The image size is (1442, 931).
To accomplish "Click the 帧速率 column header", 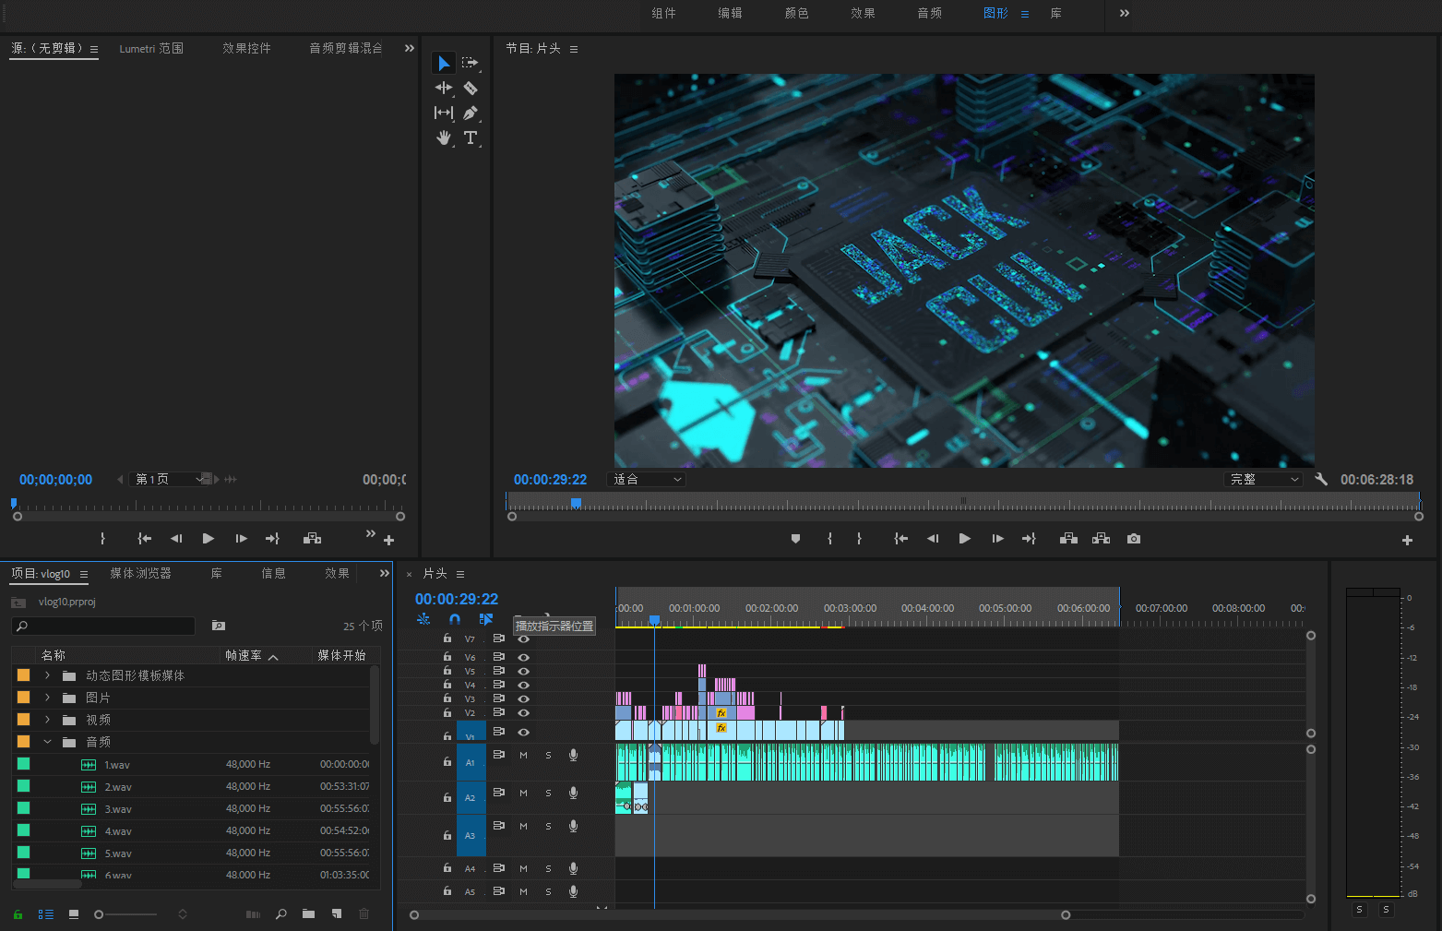I will click(244, 655).
